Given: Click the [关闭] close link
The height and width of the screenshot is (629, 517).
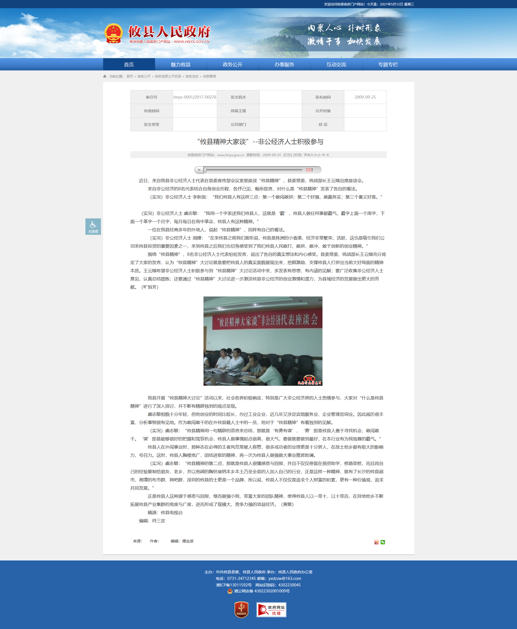Looking at the screenshot, I should 297,155.
